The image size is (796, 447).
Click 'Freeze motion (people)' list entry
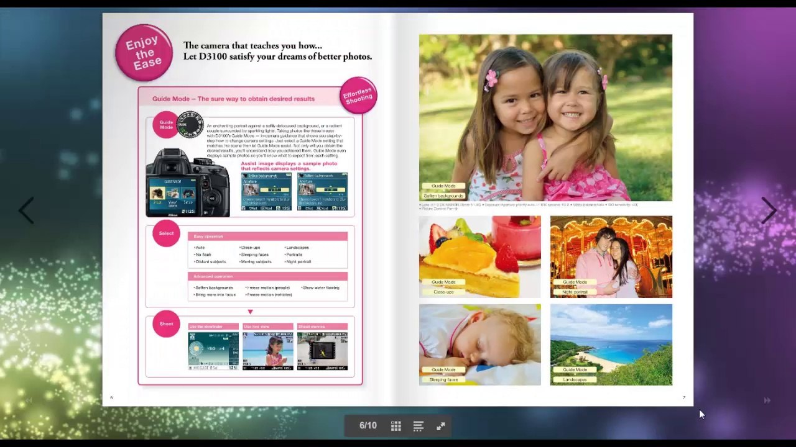click(268, 287)
